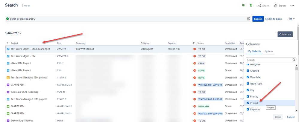Click the Save as link
This screenshot has width=299, height=122.
pos(26,5)
